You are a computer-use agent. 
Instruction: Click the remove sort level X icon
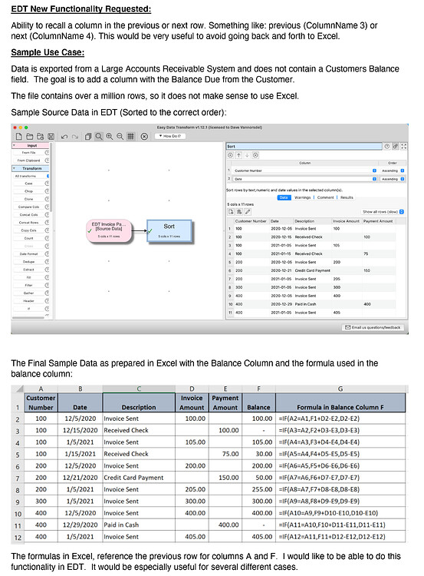point(255,155)
